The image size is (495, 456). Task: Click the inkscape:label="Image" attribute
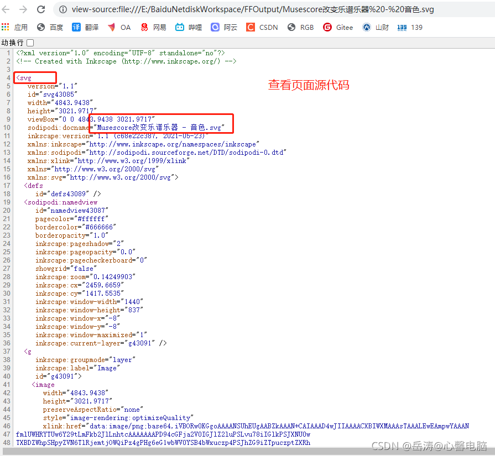pyautogui.click(x=77, y=368)
